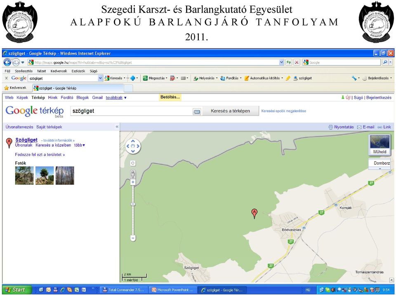
Task: Switch to Total Commander in the taskbar
Action: [x=124, y=290]
